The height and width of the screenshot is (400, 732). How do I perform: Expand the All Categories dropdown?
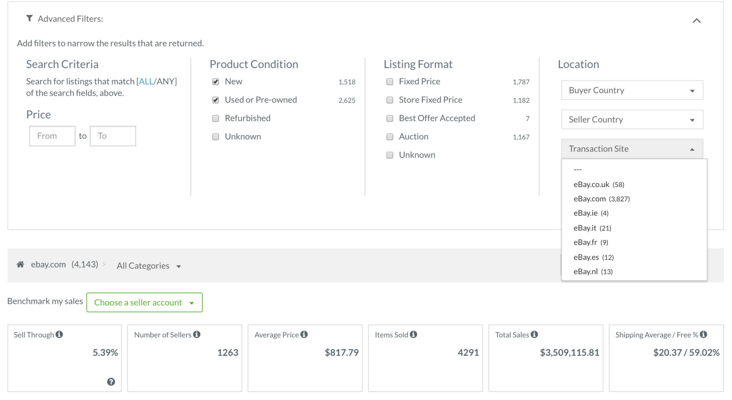149,266
